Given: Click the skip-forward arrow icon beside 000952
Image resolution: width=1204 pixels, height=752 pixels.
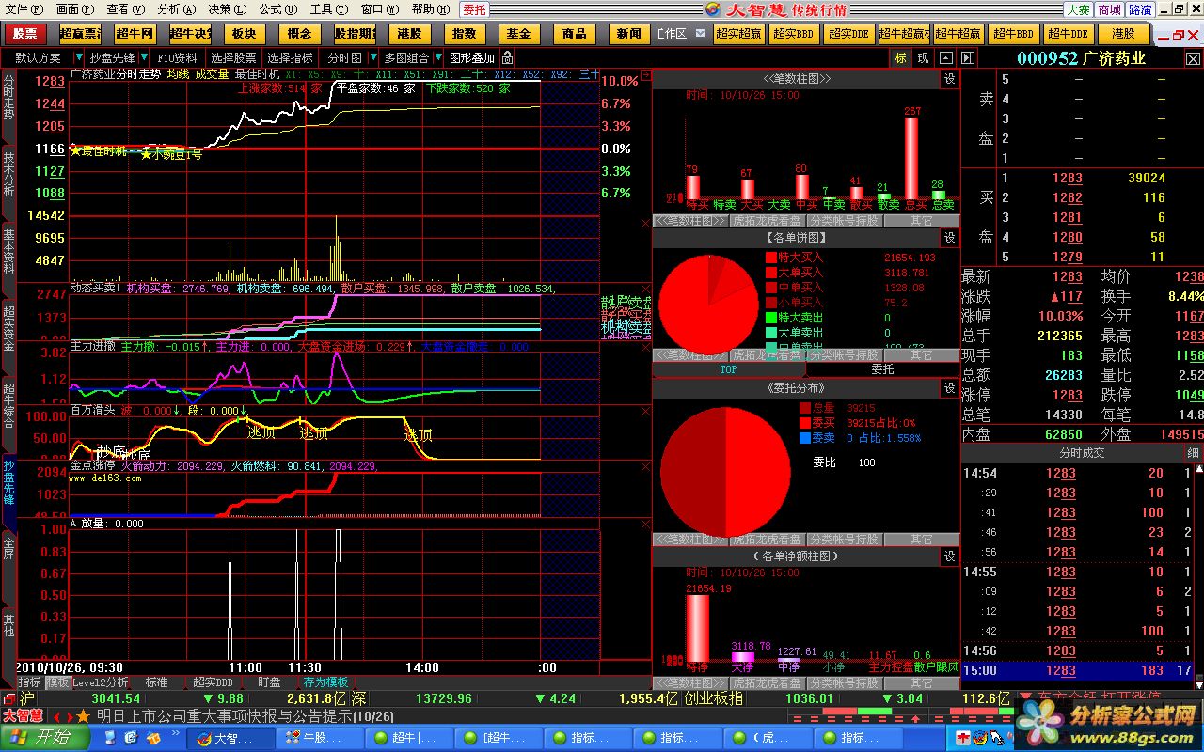Looking at the screenshot, I should click(969, 58).
